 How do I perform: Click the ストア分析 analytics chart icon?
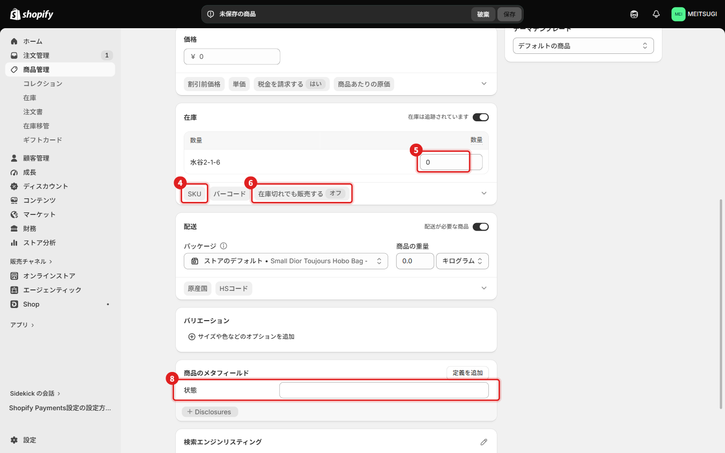pyautogui.click(x=14, y=243)
